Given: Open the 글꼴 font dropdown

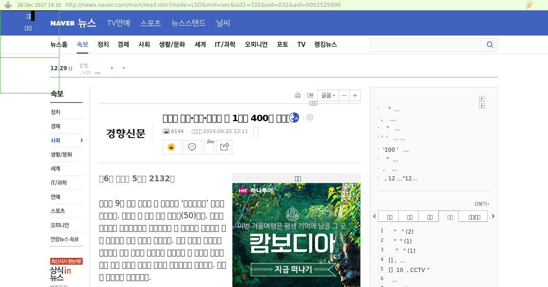Looking at the screenshot, I should pyautogui.click(x=328, y=95).
